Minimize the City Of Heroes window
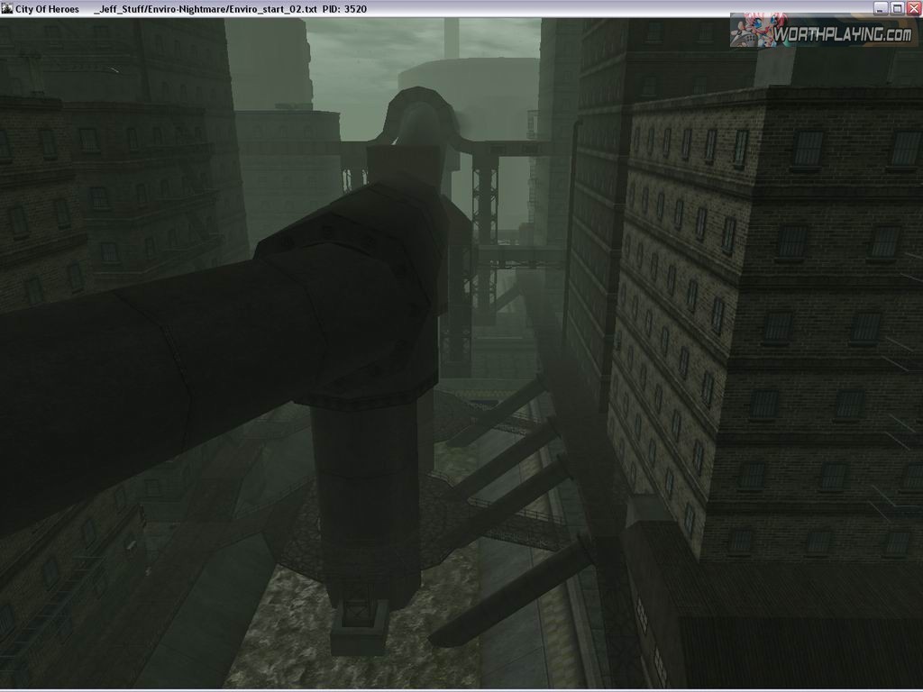This screenshot has height=692, width=923. tap(881, 8)
